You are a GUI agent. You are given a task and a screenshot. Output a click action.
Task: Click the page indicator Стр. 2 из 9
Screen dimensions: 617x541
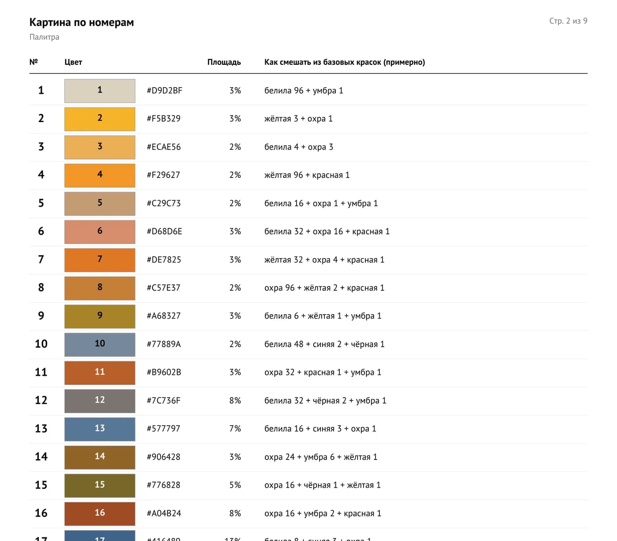click(x=568, y=21)
